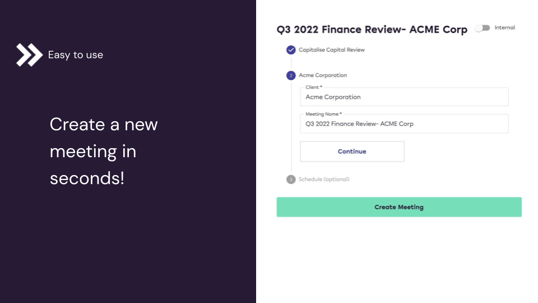Focus the Client field with Acme Corporation
This screenshot has width=538, height=303.
pos(404,97)
